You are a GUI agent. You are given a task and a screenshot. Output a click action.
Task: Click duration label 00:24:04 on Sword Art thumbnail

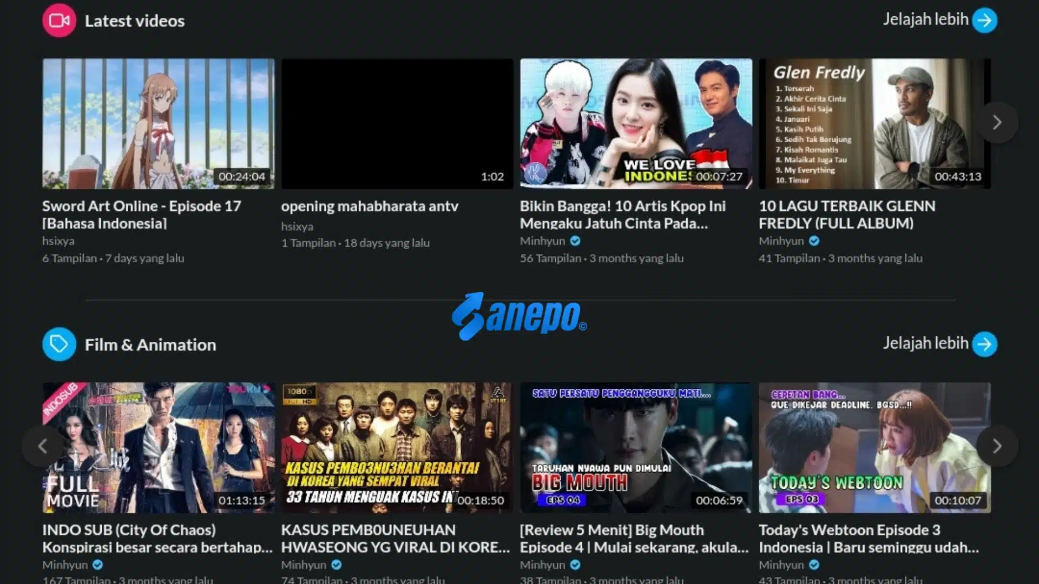point(242,176)
